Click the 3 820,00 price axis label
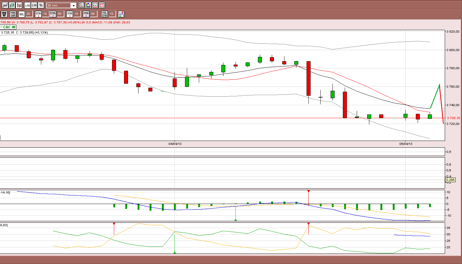 453,31
